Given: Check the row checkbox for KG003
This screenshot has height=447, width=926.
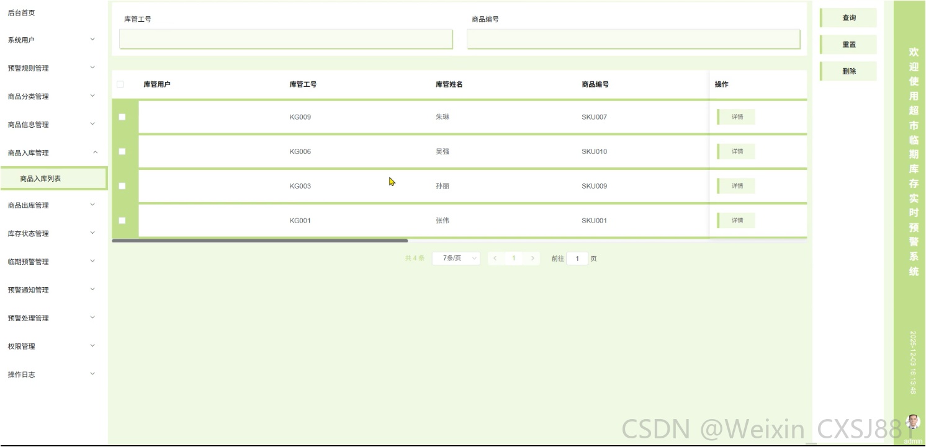Looking at the screenshot, I should [x=122, y=186].
